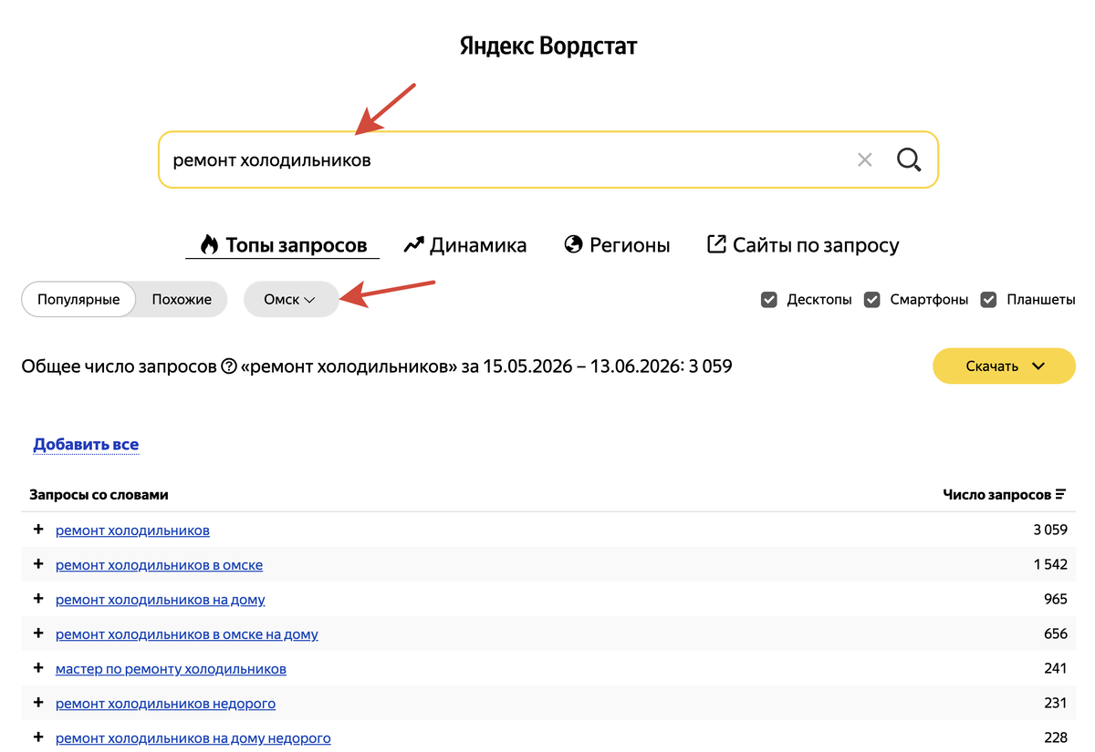Add 'ремонт холодильников на дому' with plus
The width and height of the screenshot is (1095, 752).
coord(38,599)
